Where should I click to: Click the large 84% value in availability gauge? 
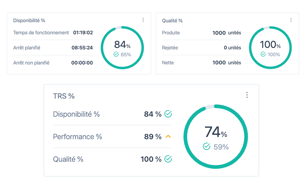pyautogui.click(x=122, y=45)
